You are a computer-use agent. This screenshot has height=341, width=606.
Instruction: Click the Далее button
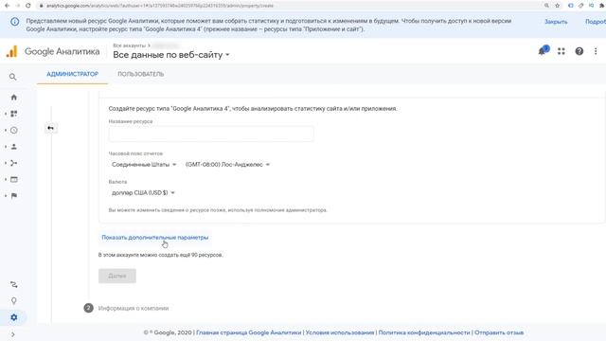117,276
